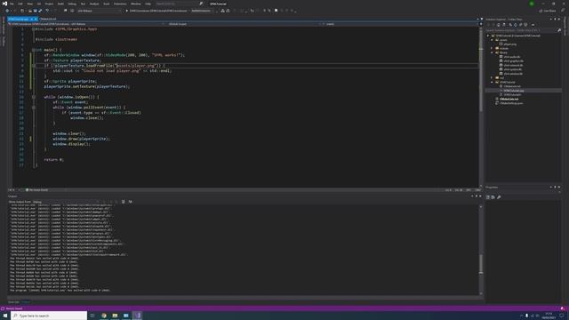The width and height of the screenshot is (569, 320).
Task: Open the Git menu
Action: (x=39, y=4)
